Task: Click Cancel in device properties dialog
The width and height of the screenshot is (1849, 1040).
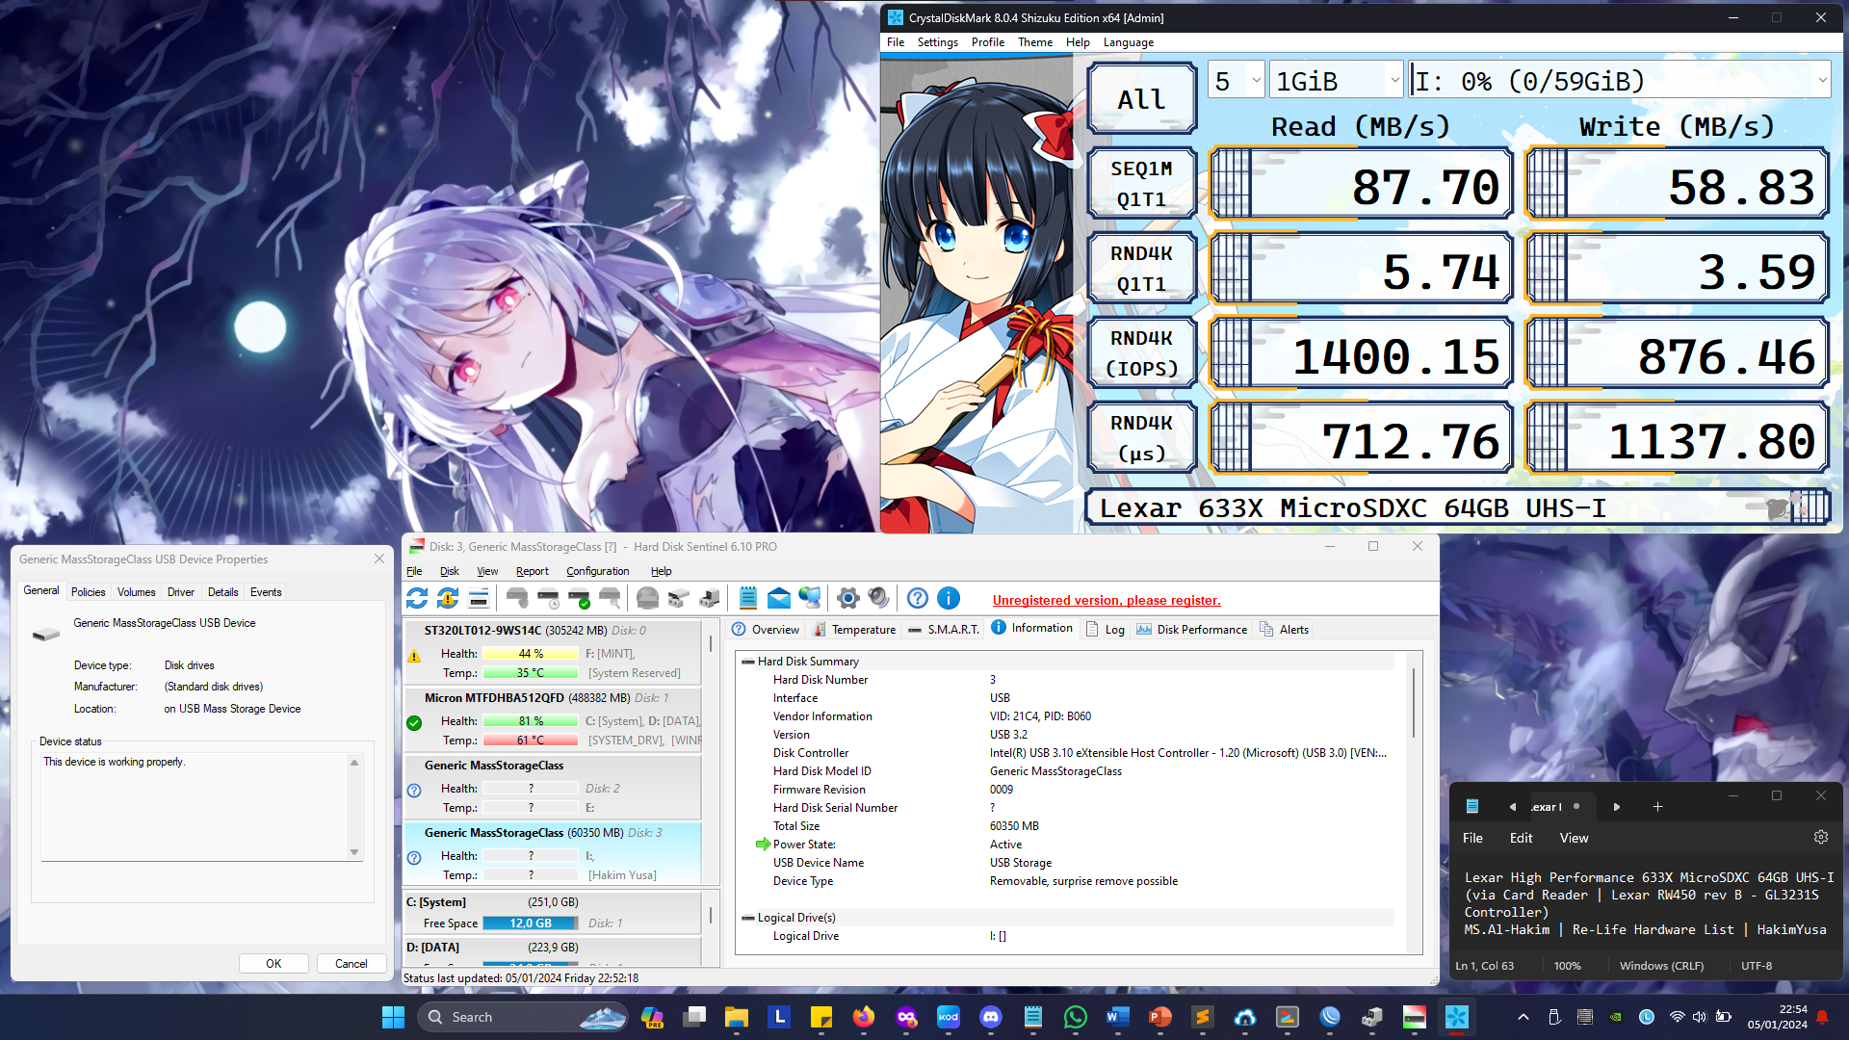Action: pyautogui.click(x=352, y=963)
